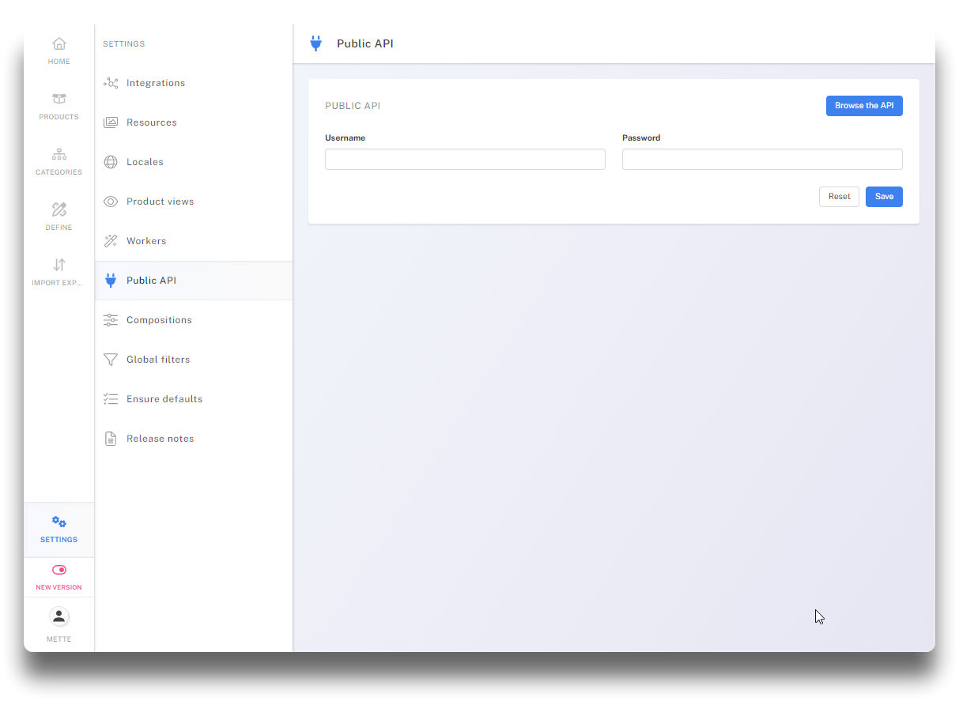Open the Products box icon
The image size is (959, 701).
(x=59, y=100)
